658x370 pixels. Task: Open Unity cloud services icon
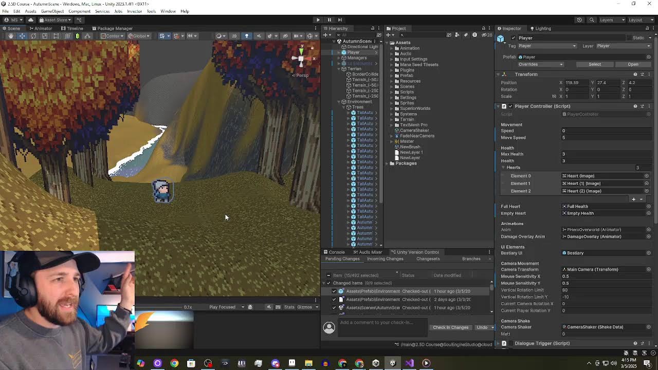31,20
